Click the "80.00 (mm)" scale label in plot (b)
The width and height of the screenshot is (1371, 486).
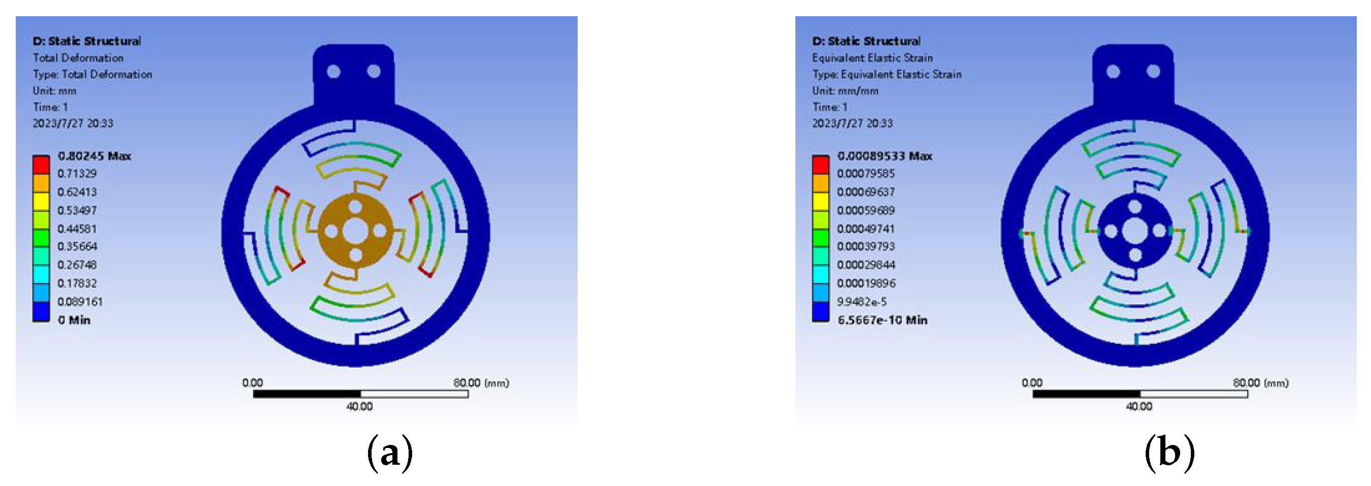point(1261,383)
